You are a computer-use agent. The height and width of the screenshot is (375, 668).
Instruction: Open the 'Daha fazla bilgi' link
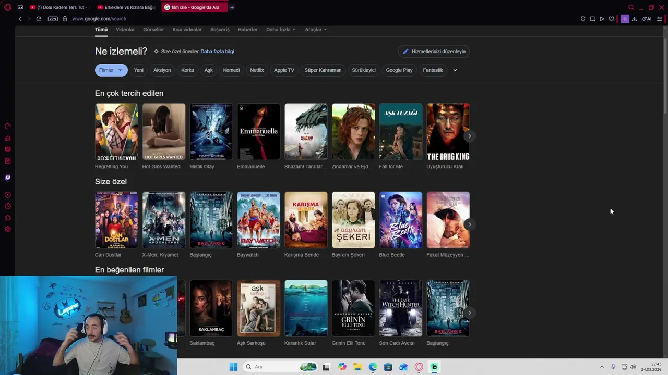tap(217, 52)
